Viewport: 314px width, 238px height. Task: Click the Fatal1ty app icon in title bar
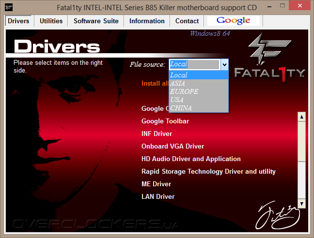9,8
